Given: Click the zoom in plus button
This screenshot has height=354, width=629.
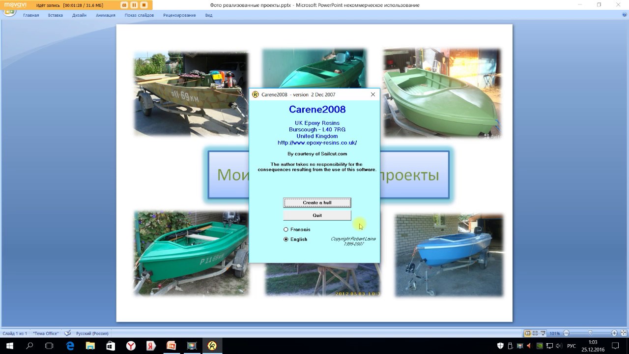Looking at the screenshot, I should point(614,333).
